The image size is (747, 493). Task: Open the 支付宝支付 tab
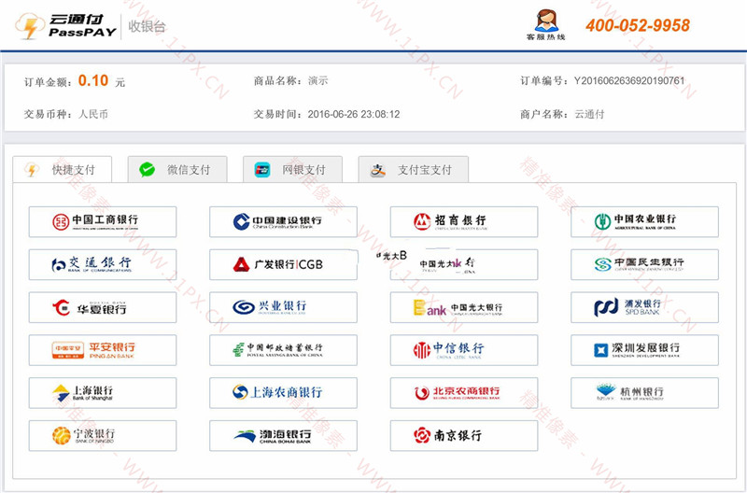[413, 170]
